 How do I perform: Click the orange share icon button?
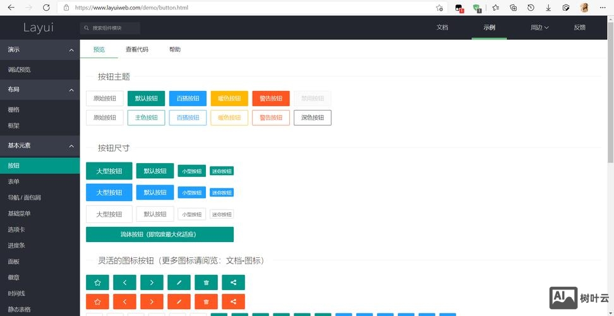233,301
